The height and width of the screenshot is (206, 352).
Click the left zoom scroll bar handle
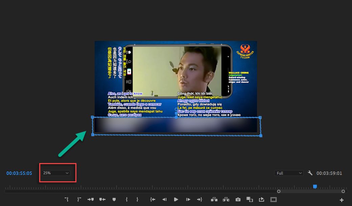coord(279,191)
